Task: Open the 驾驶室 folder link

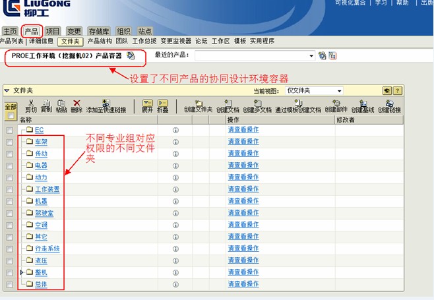Action: (x=45, y=213)
